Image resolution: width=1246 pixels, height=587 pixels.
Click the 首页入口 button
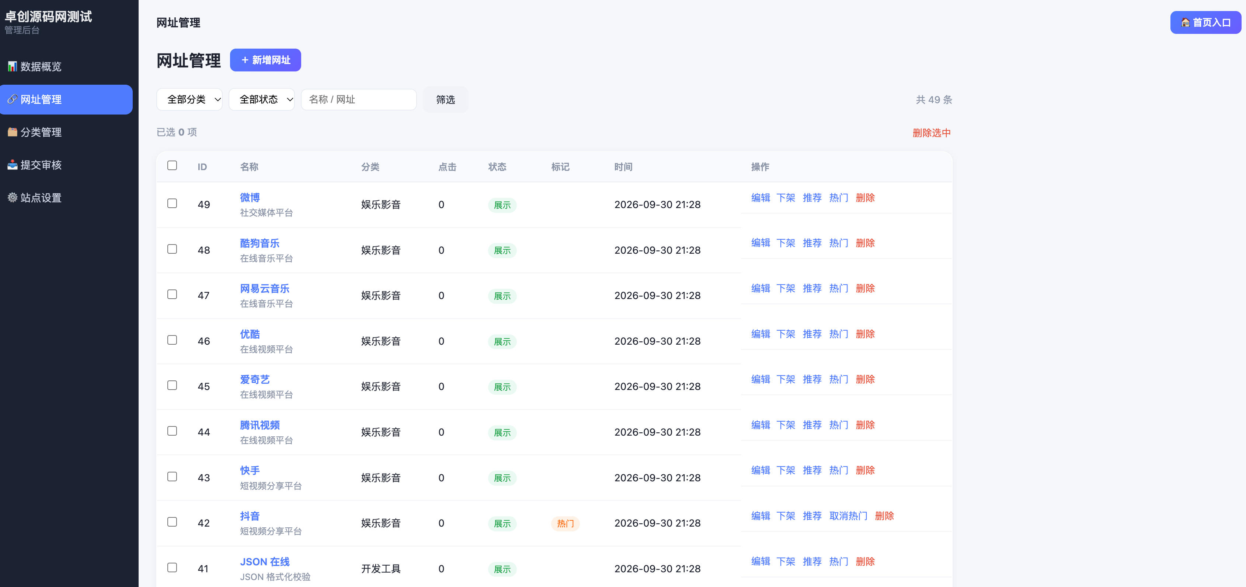pyautogui.click(x=1205, y=23)
